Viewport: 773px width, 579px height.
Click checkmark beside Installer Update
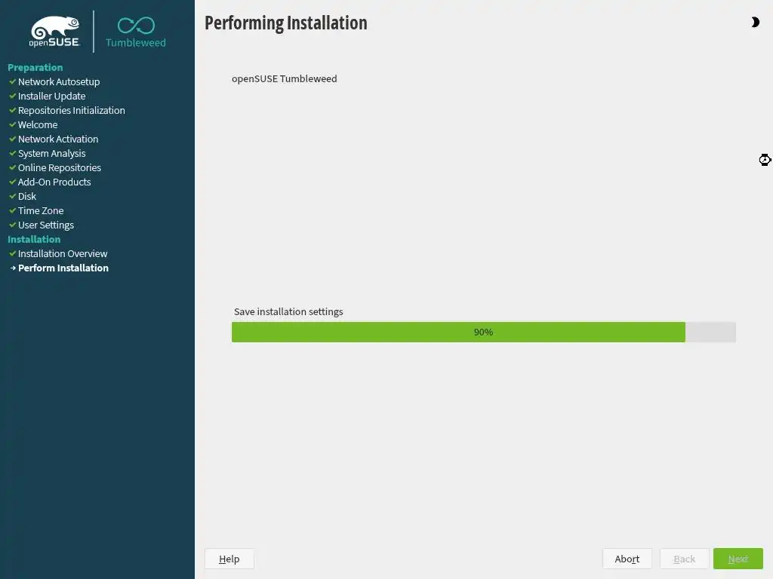13,96
